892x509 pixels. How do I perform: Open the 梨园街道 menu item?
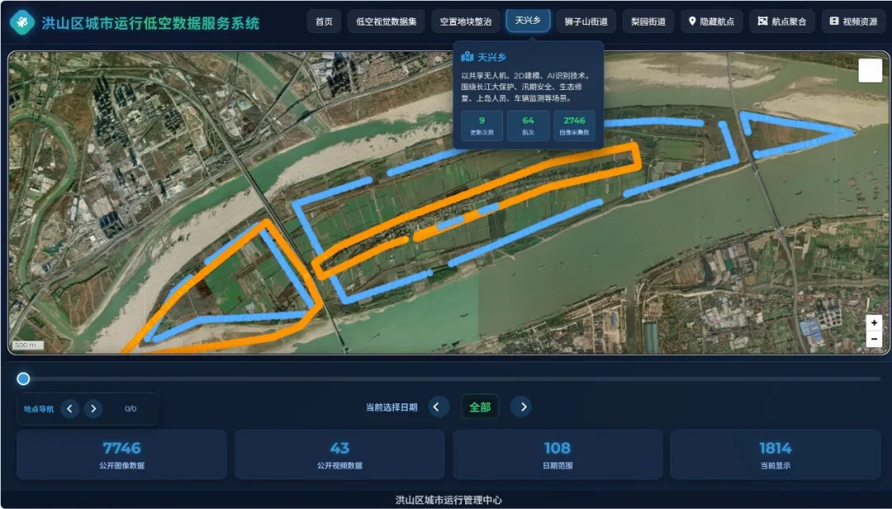(648, 21)
